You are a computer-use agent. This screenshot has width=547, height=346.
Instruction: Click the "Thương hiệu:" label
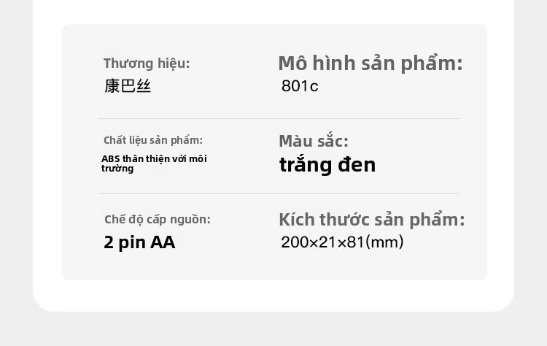147,64
